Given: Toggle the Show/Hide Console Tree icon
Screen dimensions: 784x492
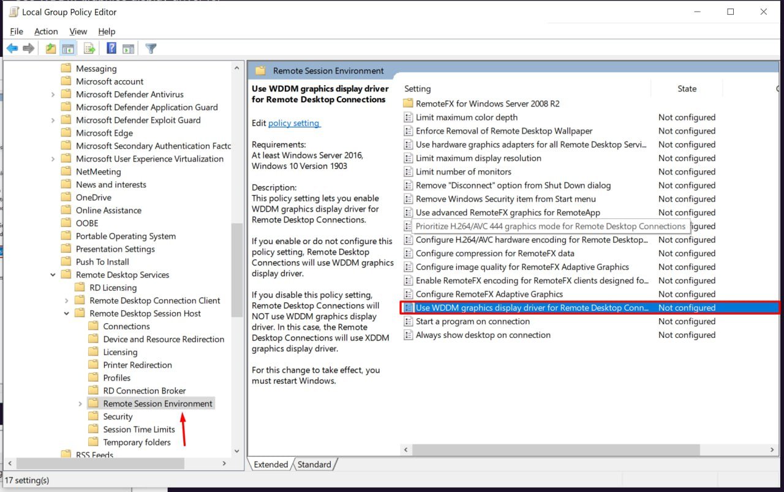Looking at the screenshot, I should (x=68, y=49).
